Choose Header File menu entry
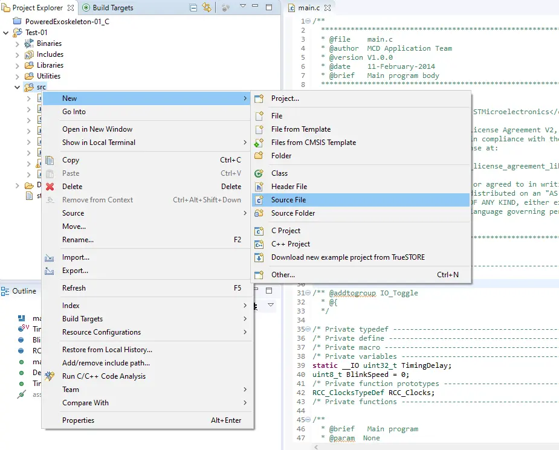559x450 pixels. (361, 187)
